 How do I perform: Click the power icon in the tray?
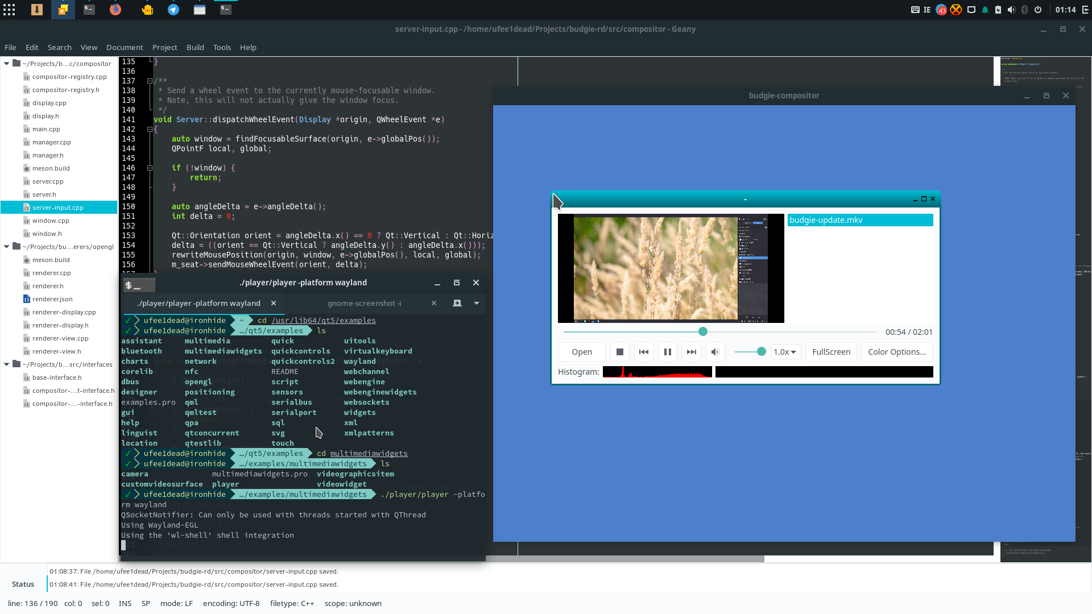click(1038, 10)
